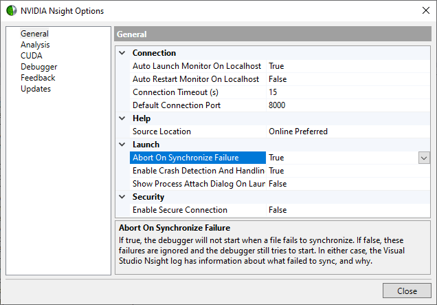Click the Close button

[407, 291]
